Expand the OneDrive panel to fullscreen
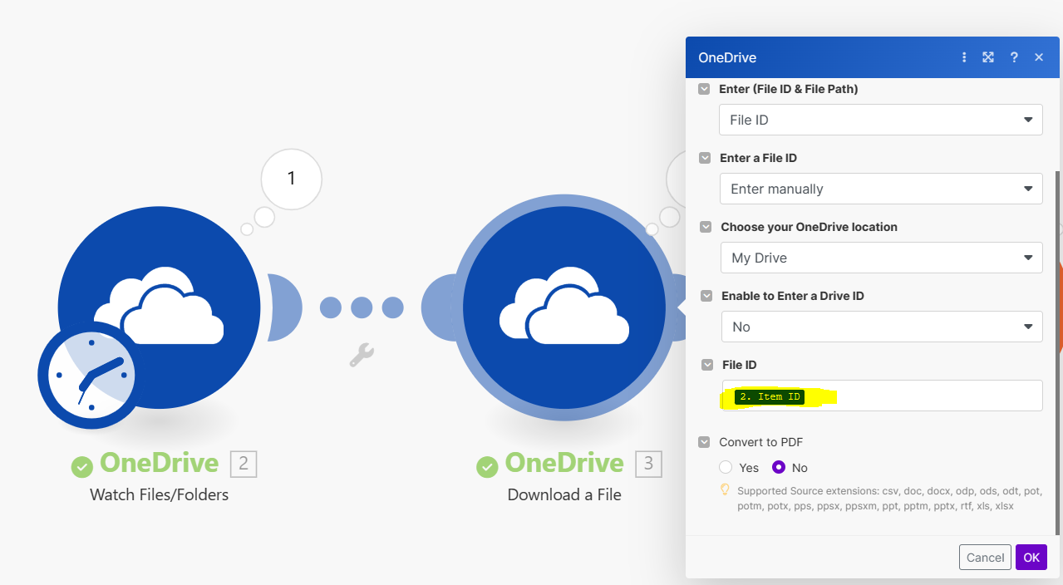The width and height of the screenshot is (1063, 585). click(988, 57)
